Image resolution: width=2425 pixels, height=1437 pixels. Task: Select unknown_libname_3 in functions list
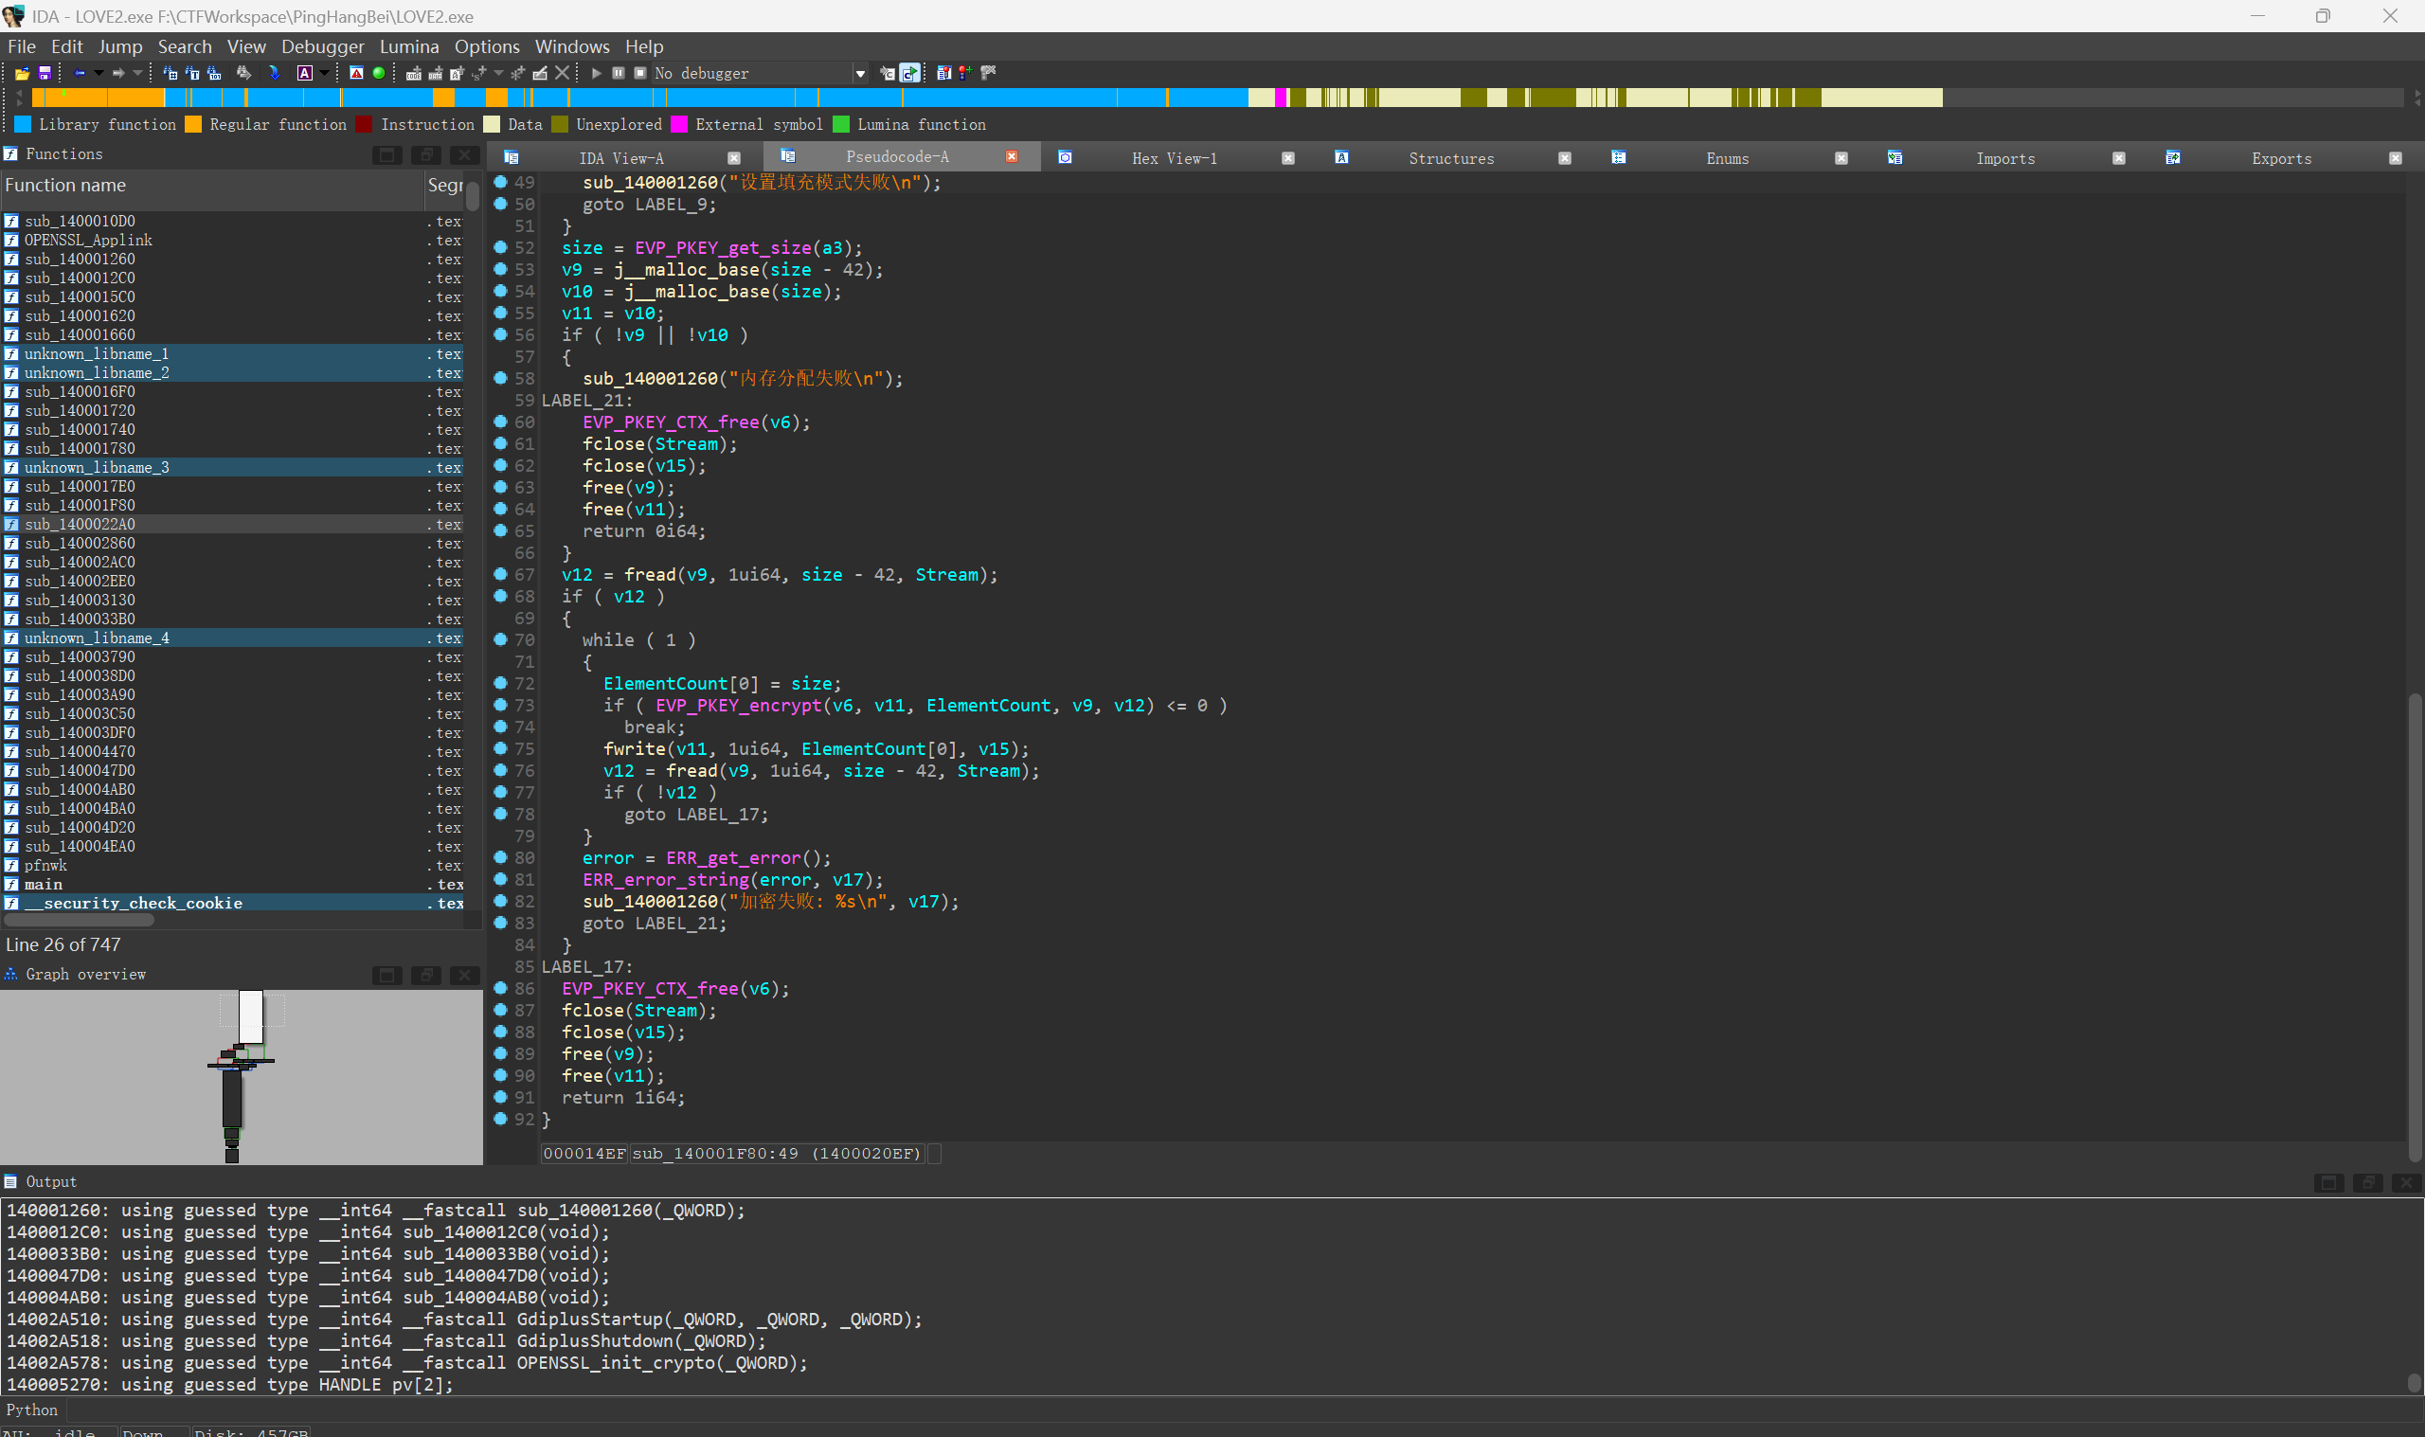pos(97,468)
